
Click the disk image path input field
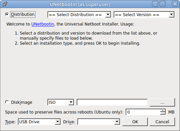click(x=112, y=102)
